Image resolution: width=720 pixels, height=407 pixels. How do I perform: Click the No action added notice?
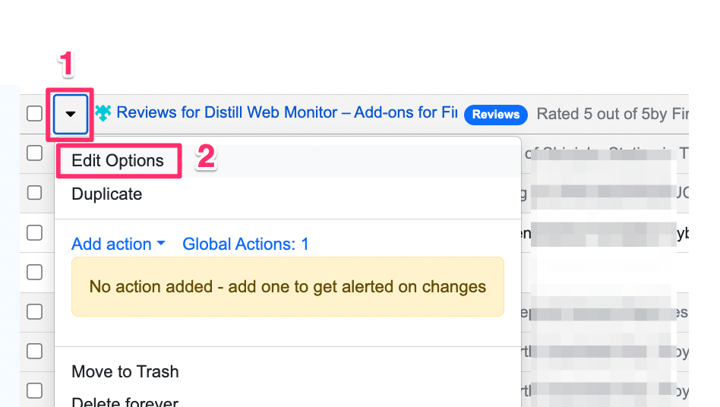point(287,287)
